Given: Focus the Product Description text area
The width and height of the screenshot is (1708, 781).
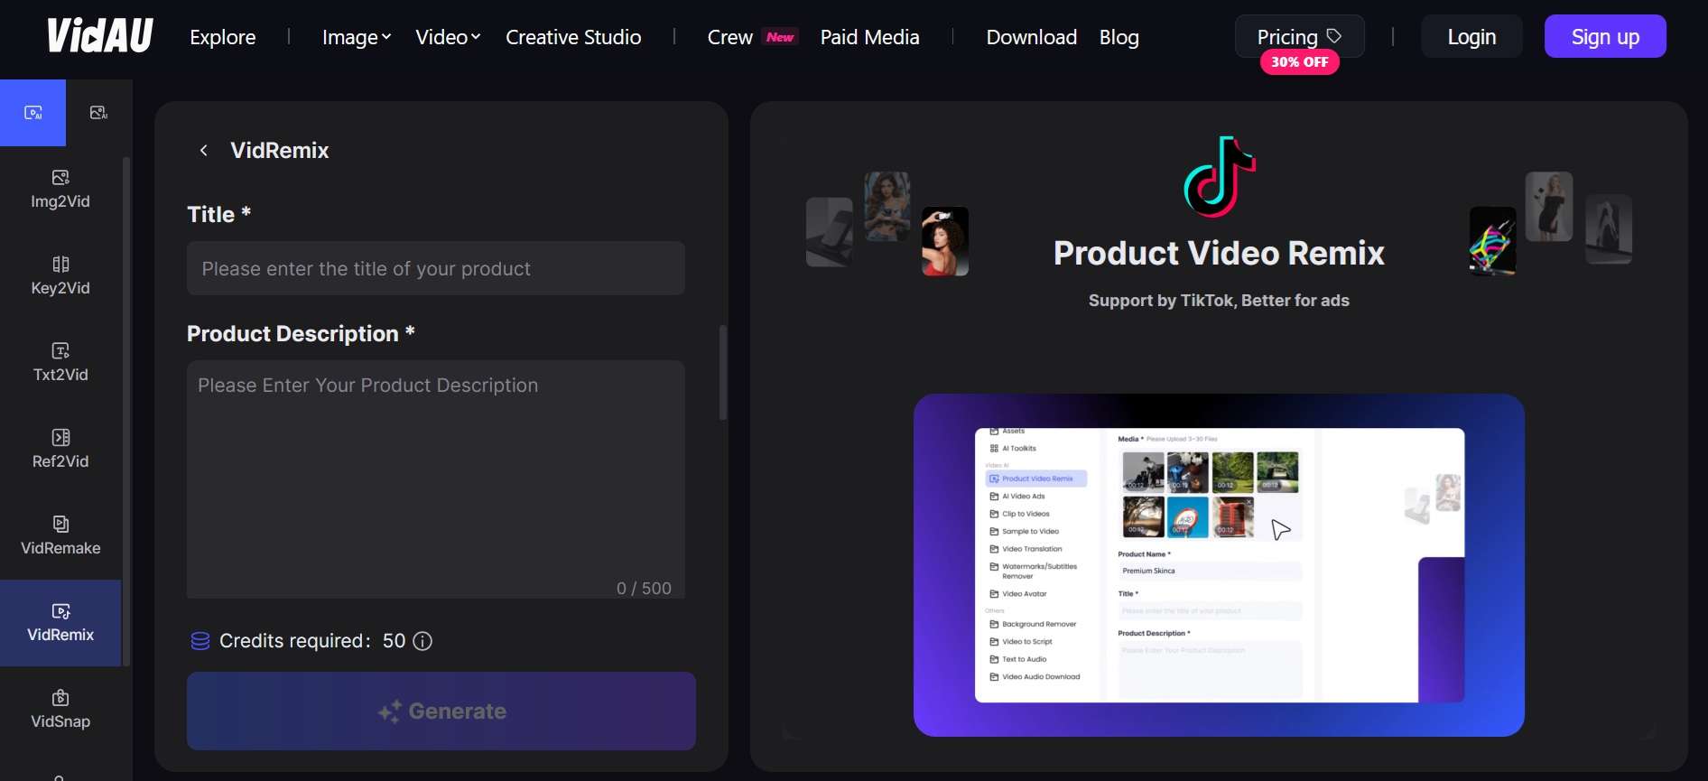Looking at the screenshot, I should click(436, 479).
